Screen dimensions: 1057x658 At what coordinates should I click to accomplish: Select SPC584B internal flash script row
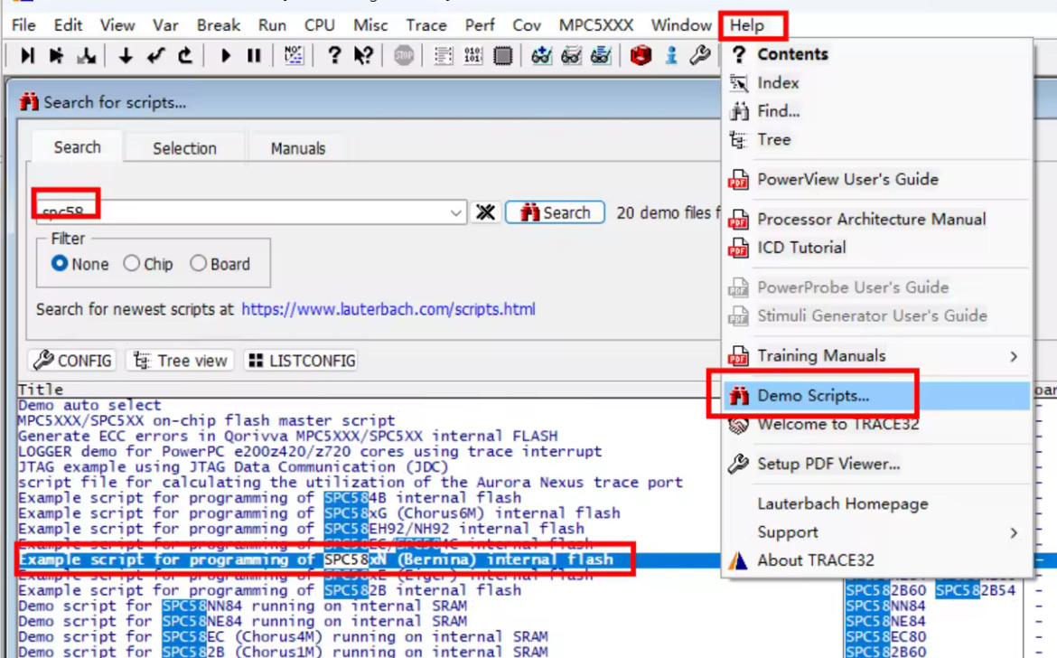pos(269,497)
